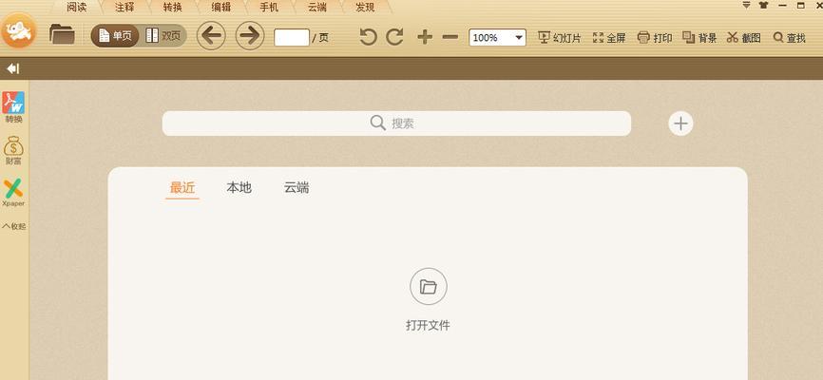Click the 打开文件 label
Viewport: 823px width, 380px height.
pos(428,326)
